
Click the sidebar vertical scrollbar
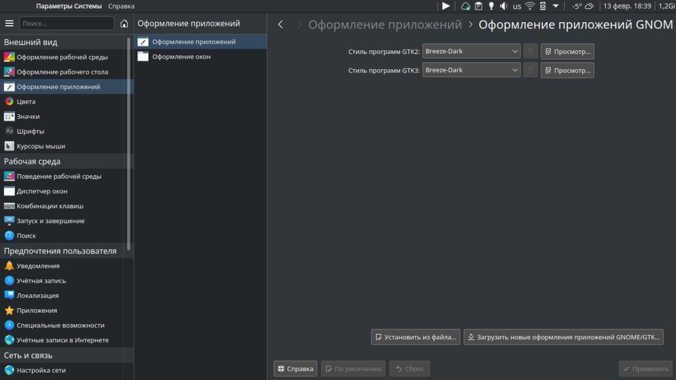(129, 143)
